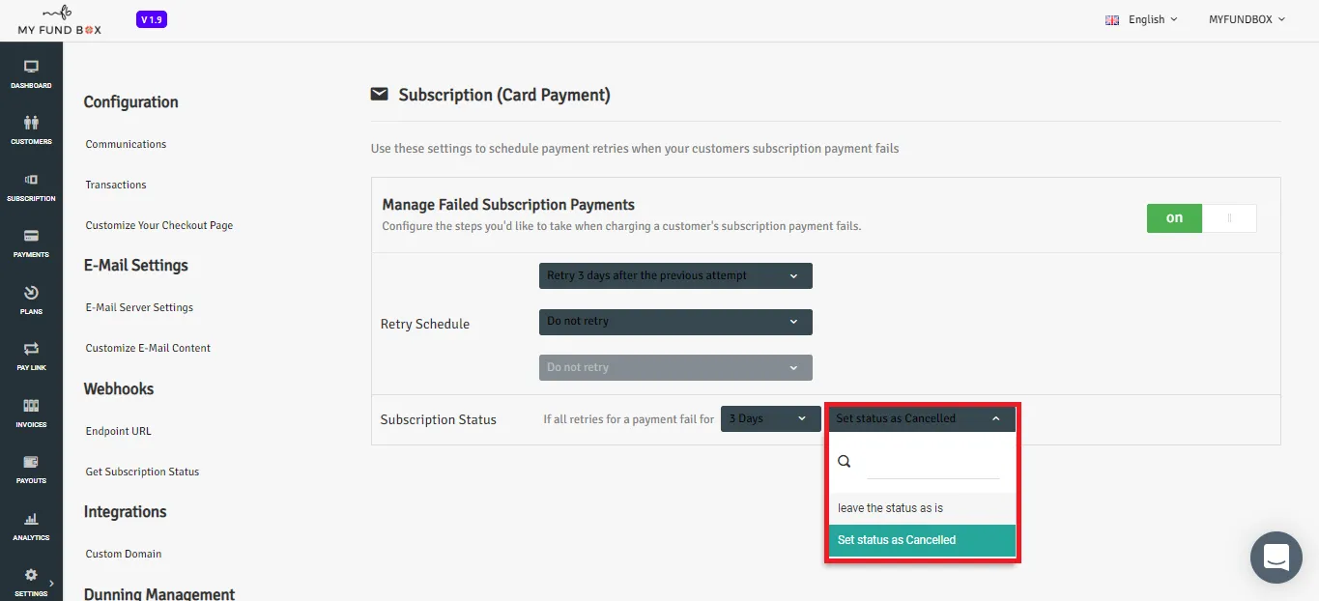This screenshot has width=1319, height=601.
Task: Turn off Manage Failed Subscription Payments switch
Action: click(x=1201, y=218)
